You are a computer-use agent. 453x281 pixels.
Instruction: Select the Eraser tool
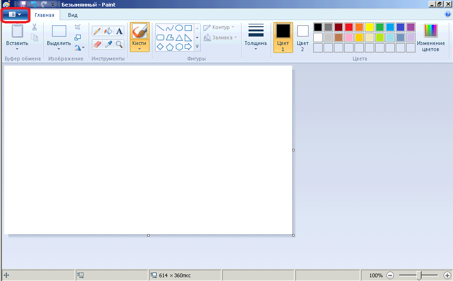(97, 44)
